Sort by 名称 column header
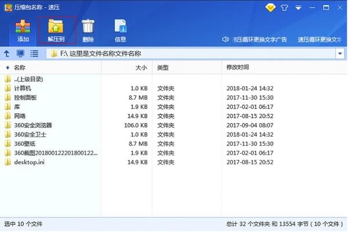 pyautogui.click(x=20, y=67)
